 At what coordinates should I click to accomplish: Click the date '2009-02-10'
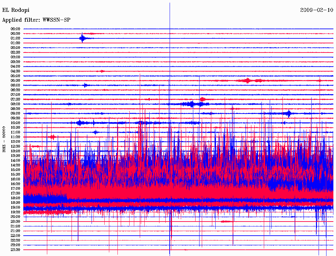pyautogui.click(x=317, y=10)
